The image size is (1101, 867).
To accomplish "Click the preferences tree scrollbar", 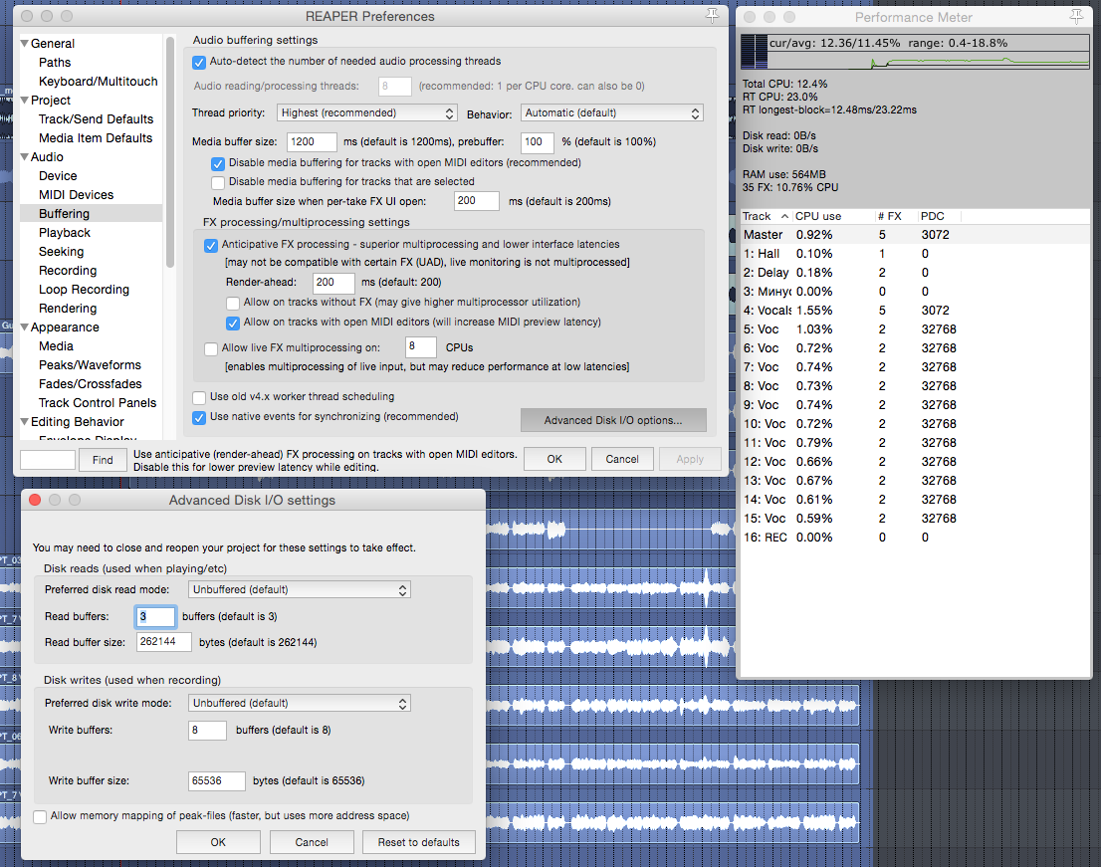I will [170, 151].
